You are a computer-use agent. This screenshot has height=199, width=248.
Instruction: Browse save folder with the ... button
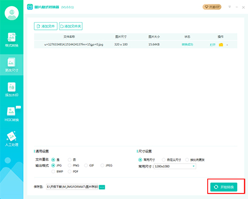coord(102,187)
